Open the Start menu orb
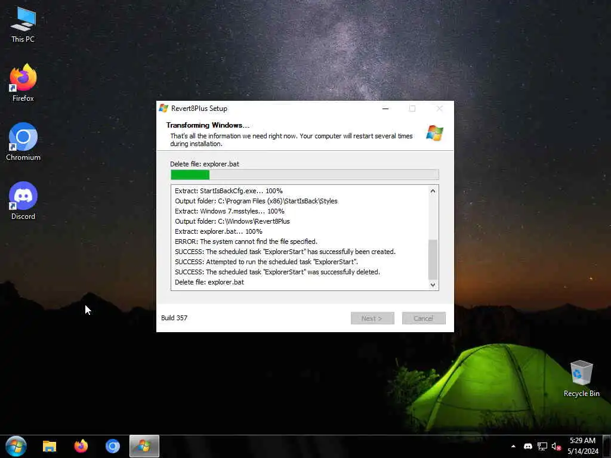This screenshot has width=611, height=458. click(16, 446)
